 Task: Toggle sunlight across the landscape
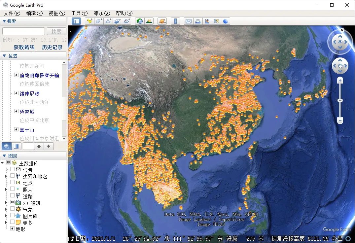(x=149, y=21)
